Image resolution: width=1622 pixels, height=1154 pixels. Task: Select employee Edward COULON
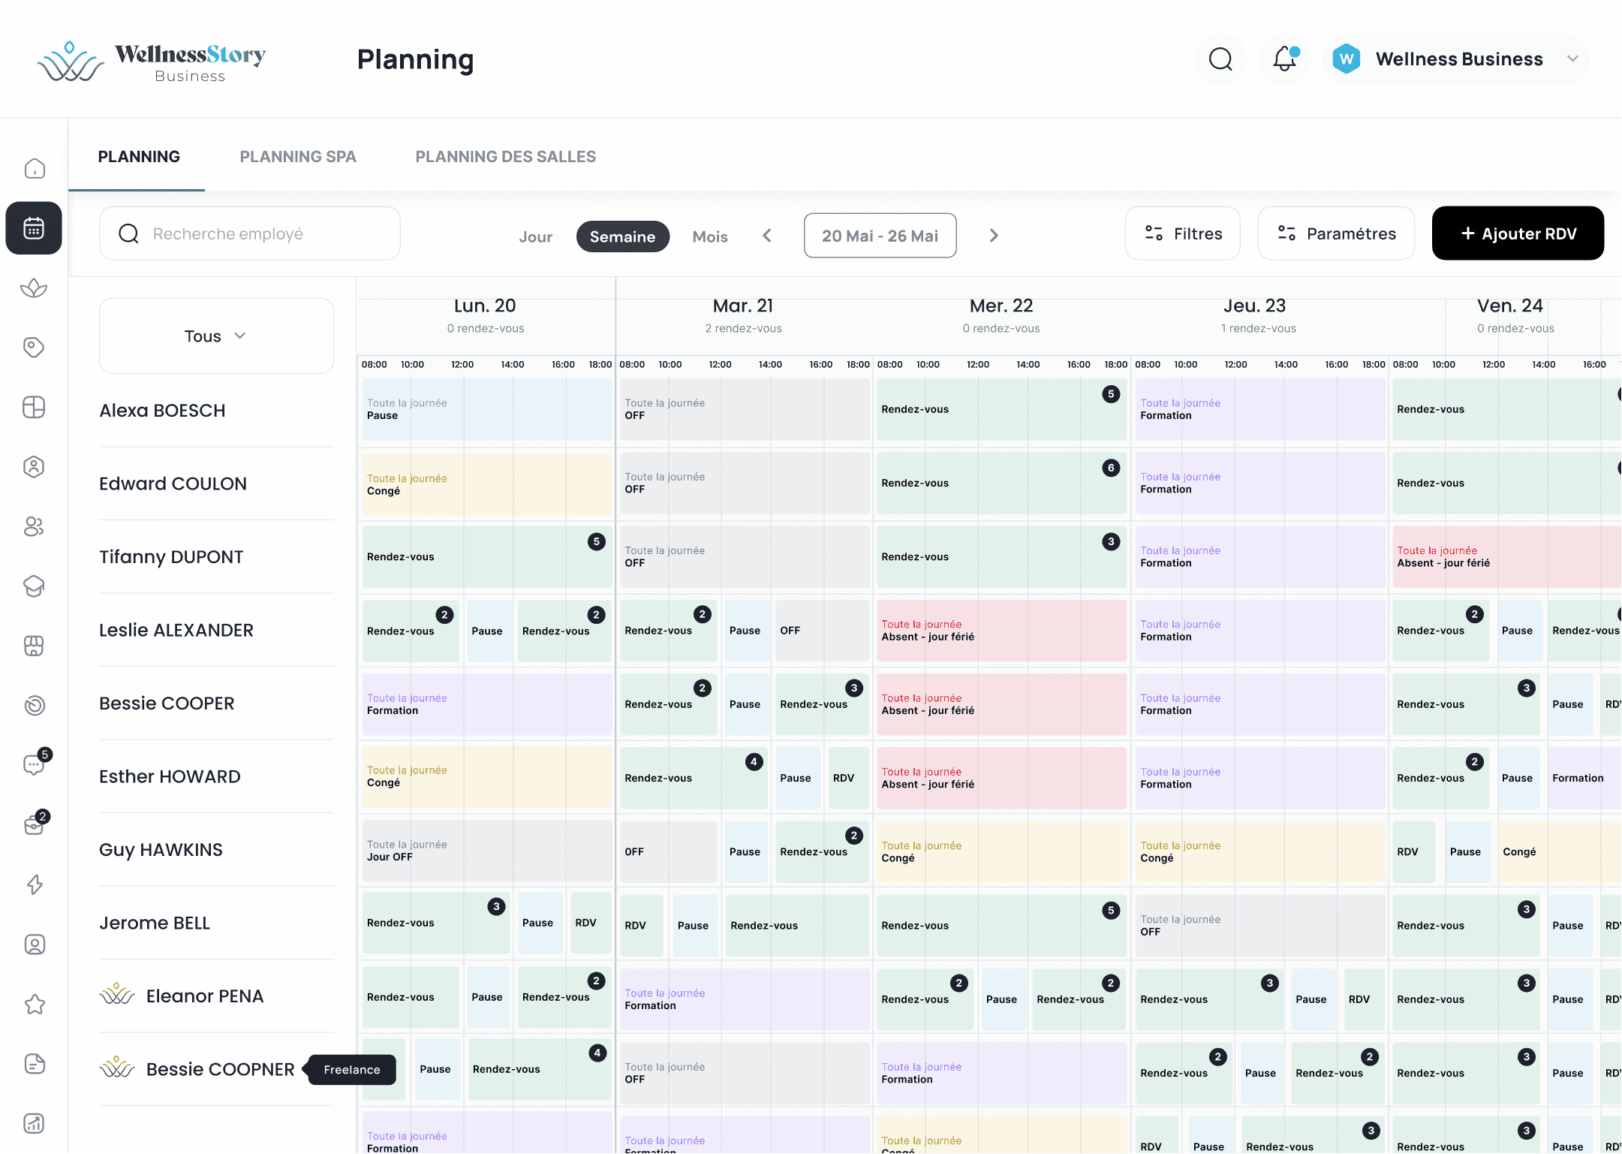(x=173, y=484)
